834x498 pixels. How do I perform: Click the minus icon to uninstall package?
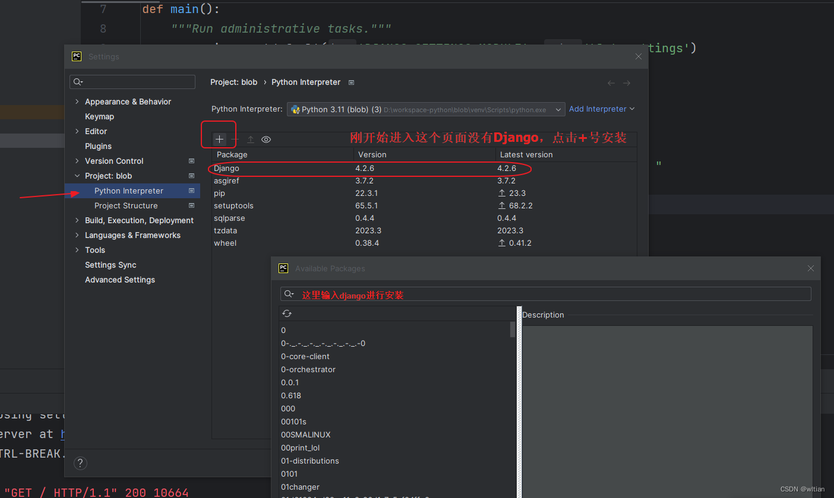tap(235, 139)
